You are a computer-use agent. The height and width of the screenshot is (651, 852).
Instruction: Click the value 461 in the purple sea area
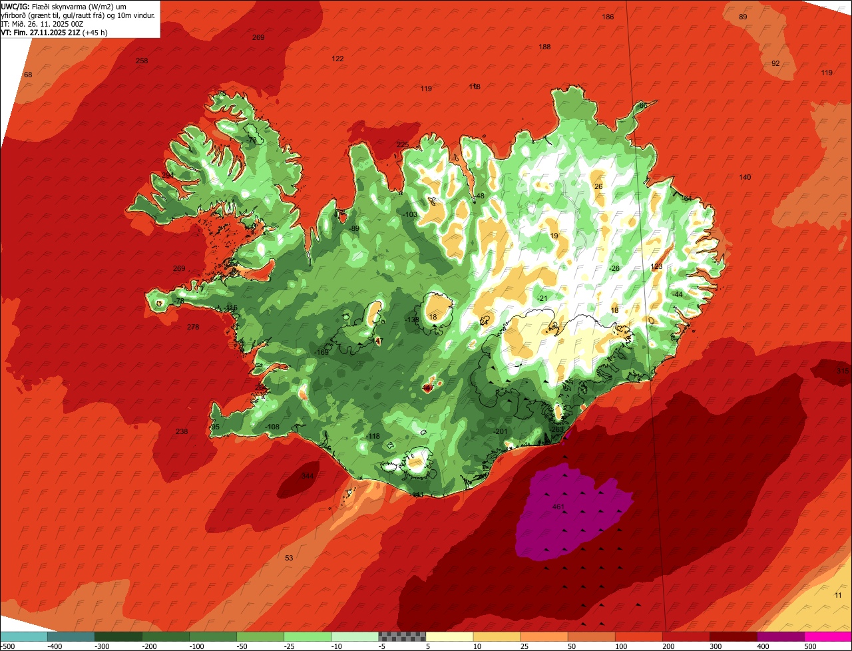pyautogui.click(x=558, y=507)
